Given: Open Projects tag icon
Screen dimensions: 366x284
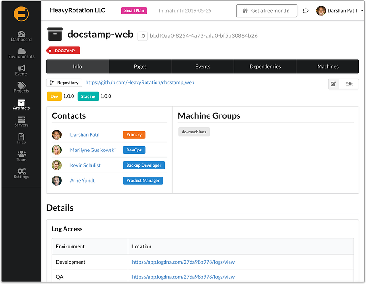Looking at the screenshot, I should click(x=21, y=85).
